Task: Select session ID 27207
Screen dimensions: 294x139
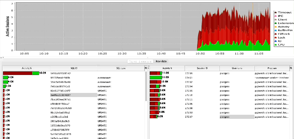Action: pyautogui.click(x=189, y=117)
